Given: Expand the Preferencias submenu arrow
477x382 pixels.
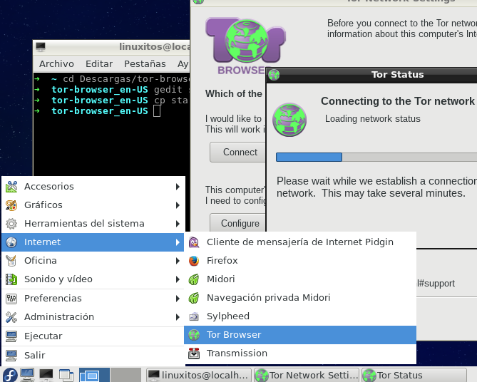Looking at the screenshot, I should coord(178,299).
